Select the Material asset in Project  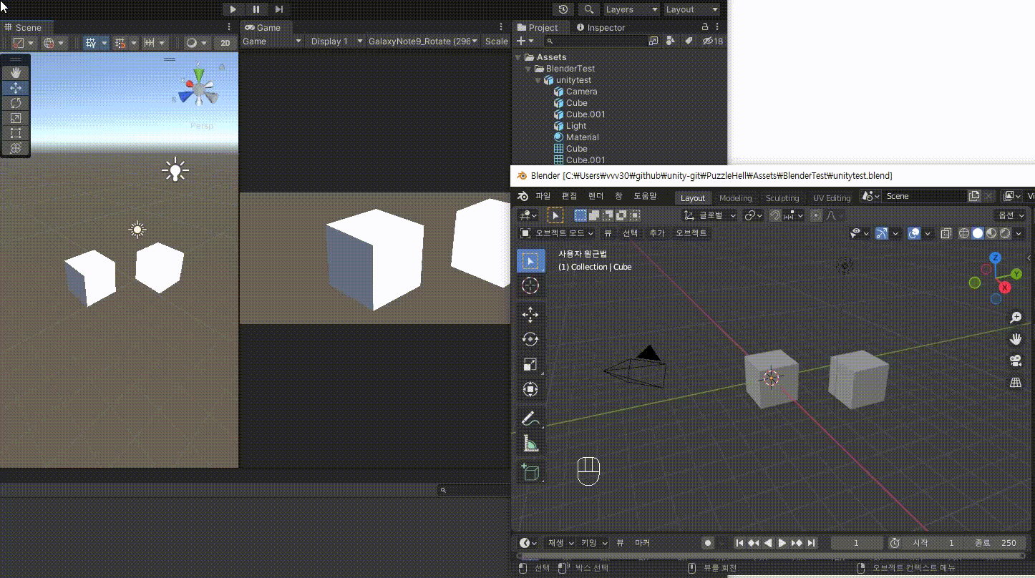(576, 137)
